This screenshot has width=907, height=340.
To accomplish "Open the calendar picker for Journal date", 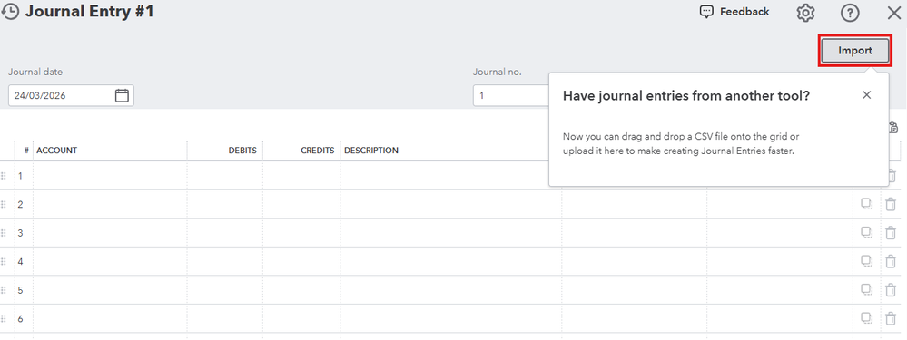I will pyautogui.click(x=122, y=96).
